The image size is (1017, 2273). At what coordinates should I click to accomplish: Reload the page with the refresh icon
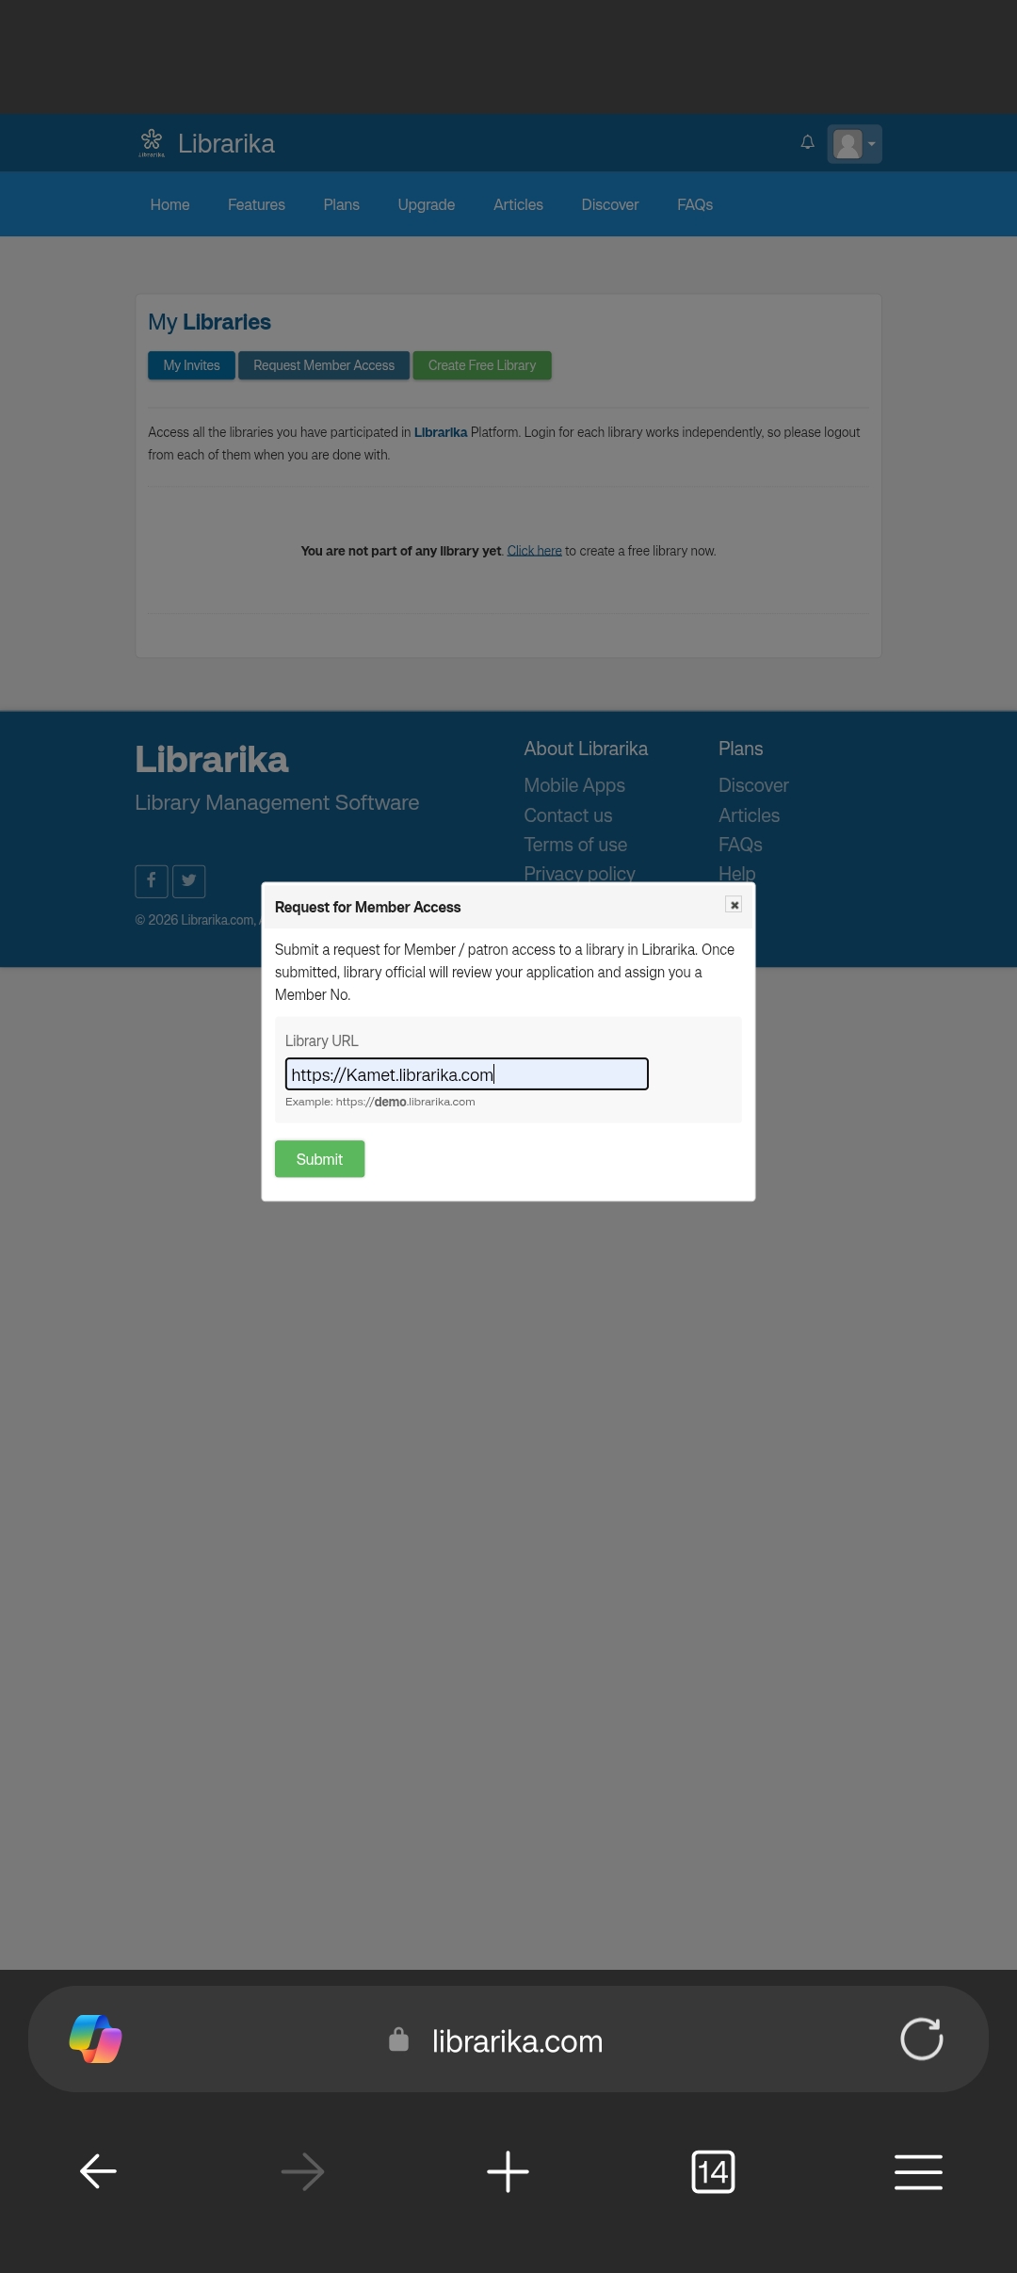(x=921, y=2039)
